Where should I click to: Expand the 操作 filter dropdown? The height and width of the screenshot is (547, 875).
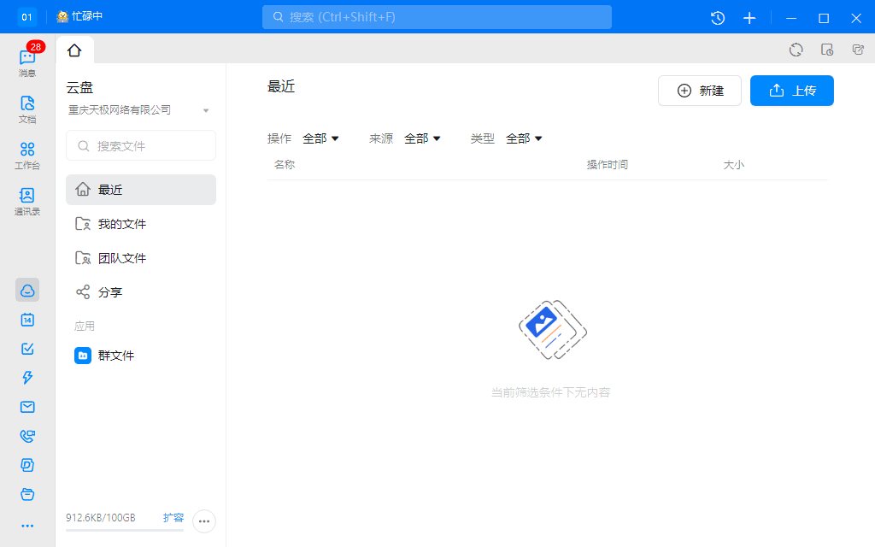pyautogui.click(x=320, y=138)
